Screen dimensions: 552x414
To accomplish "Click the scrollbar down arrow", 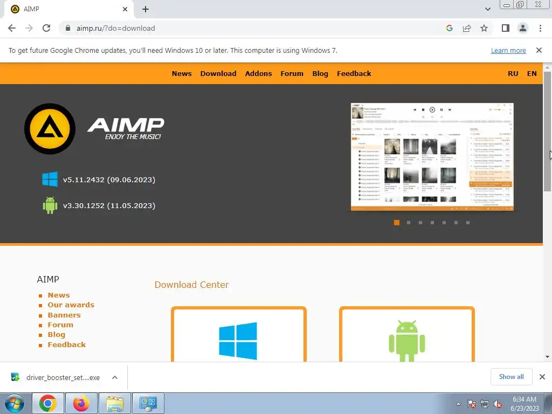I will [547, 357].
